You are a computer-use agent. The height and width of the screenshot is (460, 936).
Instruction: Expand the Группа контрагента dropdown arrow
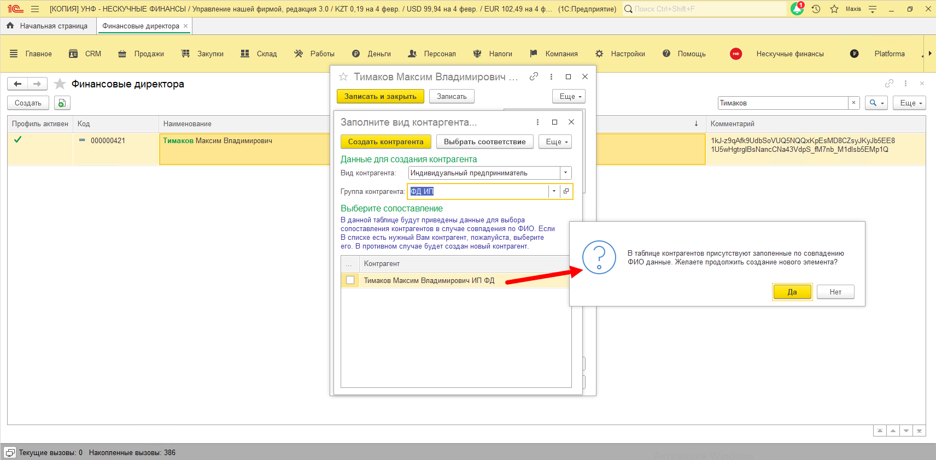(554, 191)
